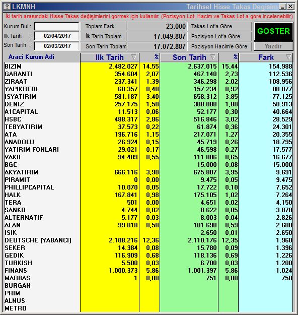Viewport: 298px width, 315px height.
Task: Select the BGC row
Action: pos(148,165)
